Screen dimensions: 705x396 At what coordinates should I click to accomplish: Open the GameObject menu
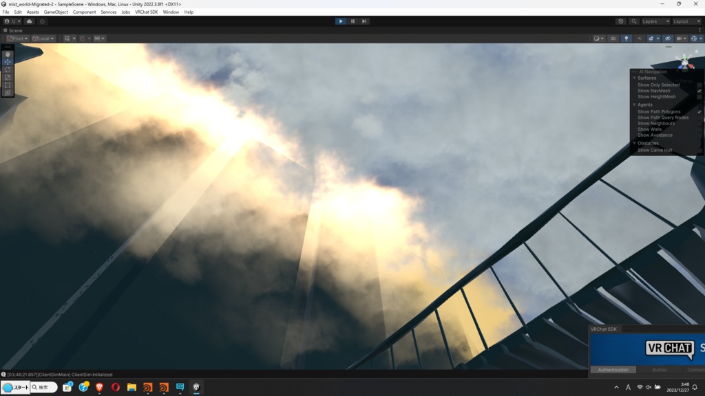pos(56,12)
